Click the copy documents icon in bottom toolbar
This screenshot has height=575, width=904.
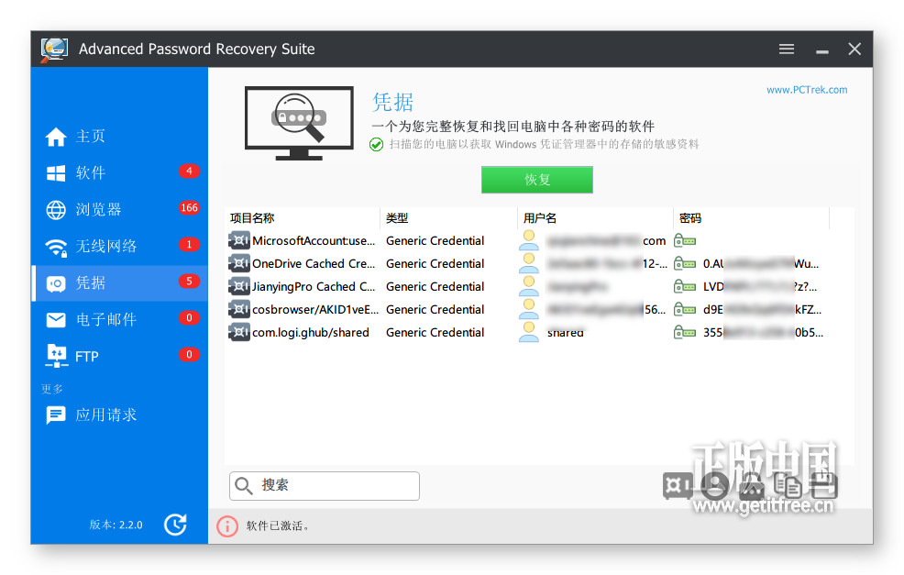pos(788,486)
